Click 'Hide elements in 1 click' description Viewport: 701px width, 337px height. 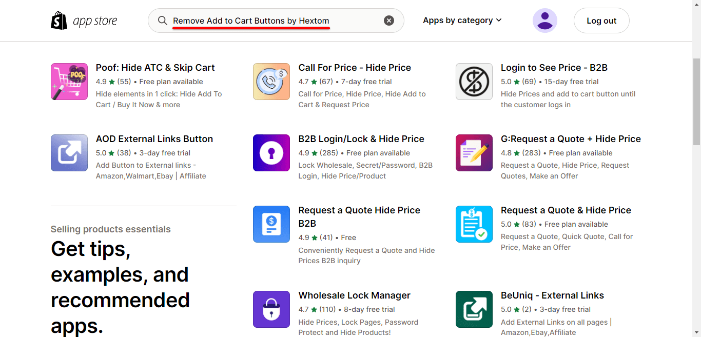(x=159, y=99)
